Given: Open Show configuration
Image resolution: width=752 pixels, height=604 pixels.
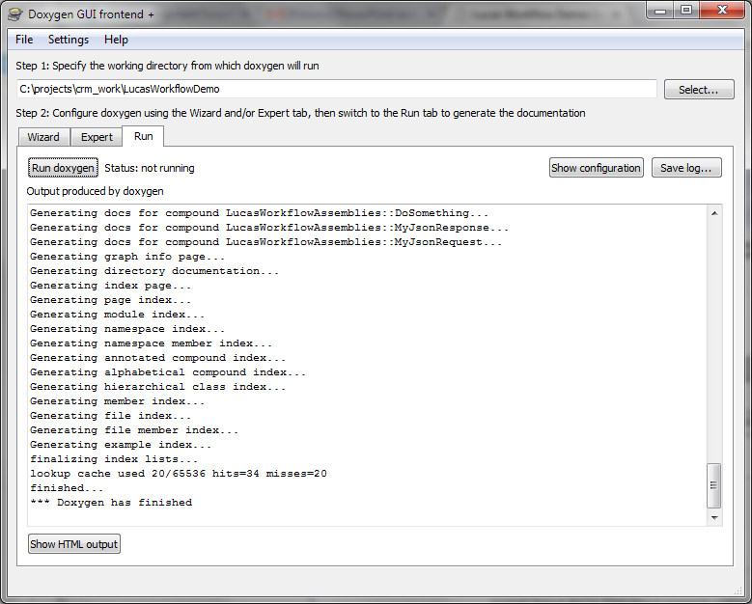Looking at the screenshot, I should point(597,168).
